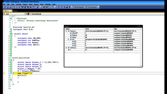Click the Step Over toolbar icon
This screenshot has height=94, width=167.
pyautogui.click(x=25, y=7)
